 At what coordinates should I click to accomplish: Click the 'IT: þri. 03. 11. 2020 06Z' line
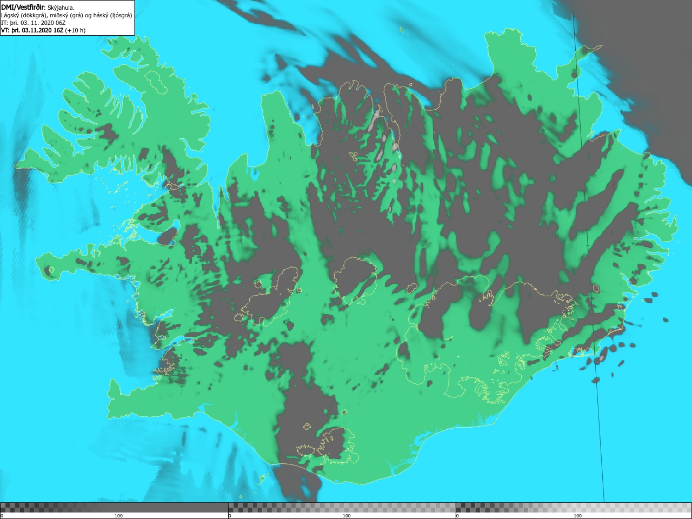[34, 23]
